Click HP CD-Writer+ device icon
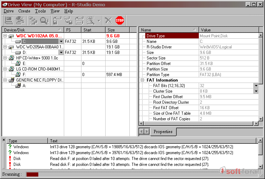This screenshot has height=179, width=265. pyautogui.click(x=11, y=58)
